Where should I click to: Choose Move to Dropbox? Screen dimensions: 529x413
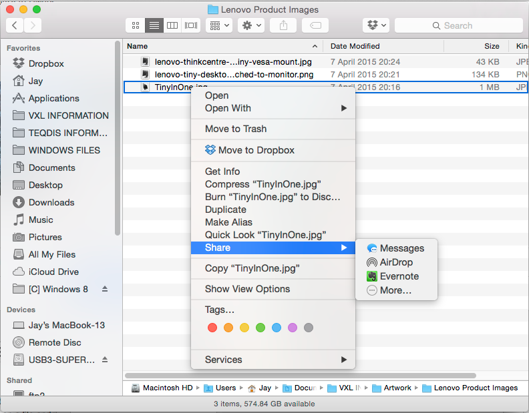coord(273,150)
